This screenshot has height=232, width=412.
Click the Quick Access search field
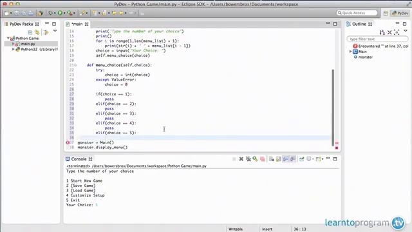tap(357, 13)
